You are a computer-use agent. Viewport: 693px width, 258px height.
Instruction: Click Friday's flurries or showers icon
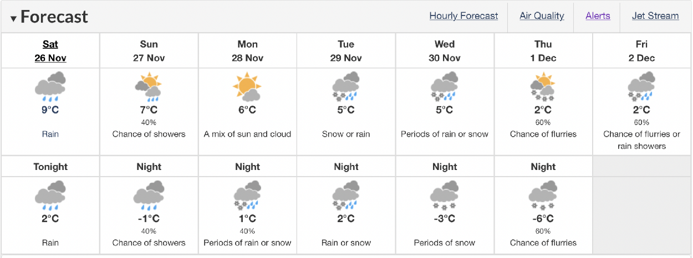pyautogui.click(x=641, y=87)
